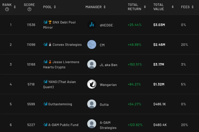199x132 pixels.
Task: Click total return +123.82%
Action: tap(135, 125)
